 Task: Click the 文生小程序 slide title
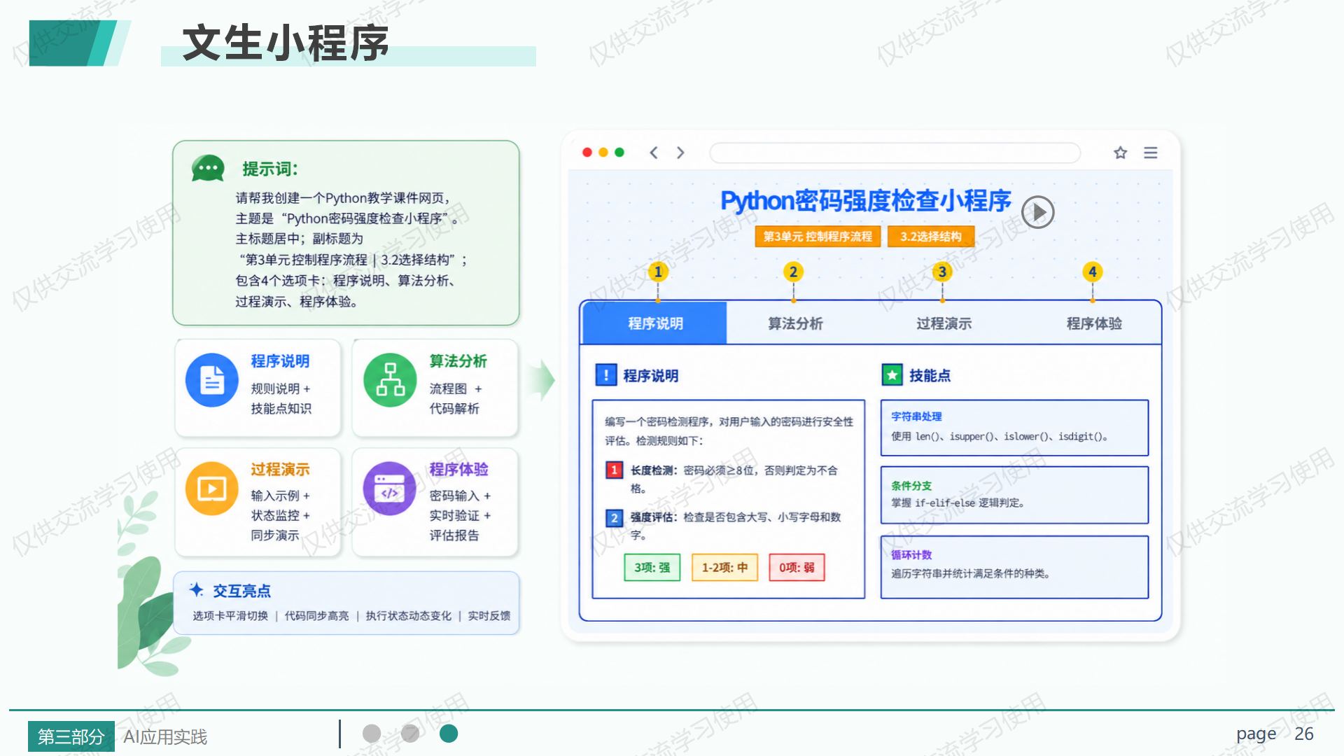286,43
